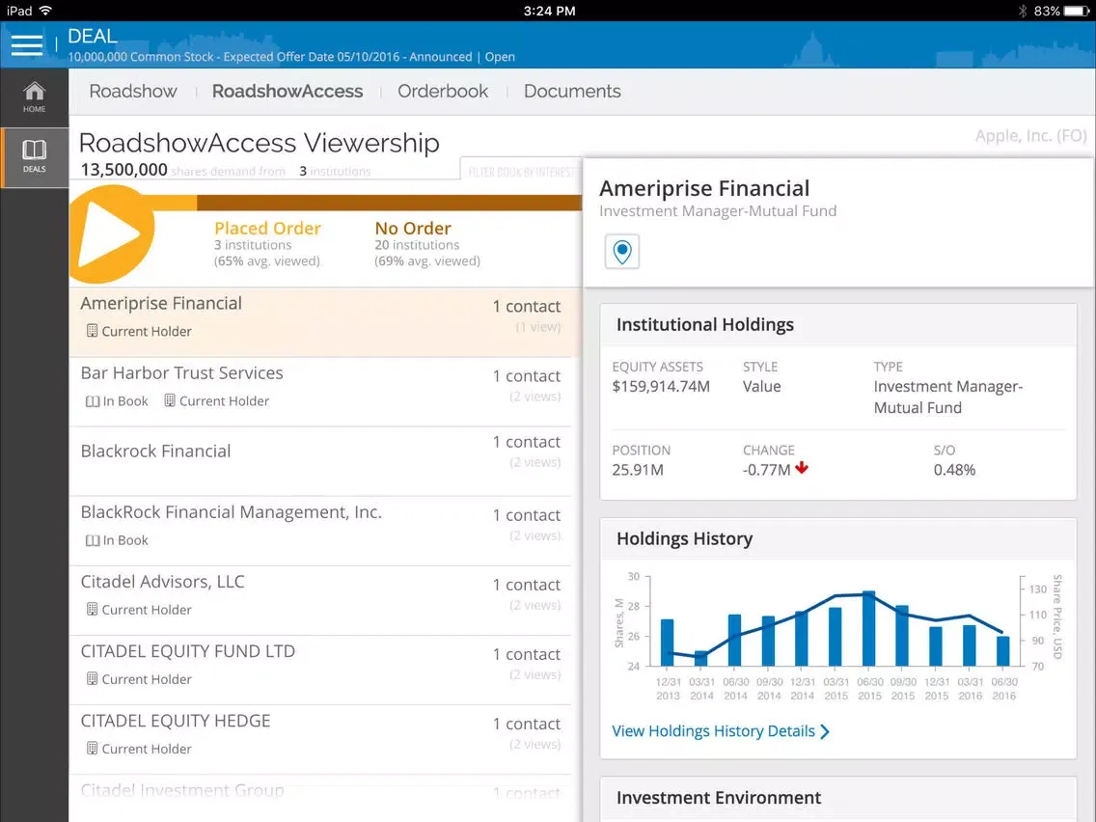Tap Current Holder icon under Bar Harbor Trust
The width and height of the screenshot is (1096, 822).
pyautogui.click(x=169, y=400)
